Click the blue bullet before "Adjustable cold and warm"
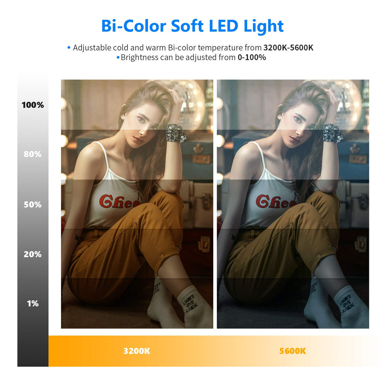 click(69, 48)
